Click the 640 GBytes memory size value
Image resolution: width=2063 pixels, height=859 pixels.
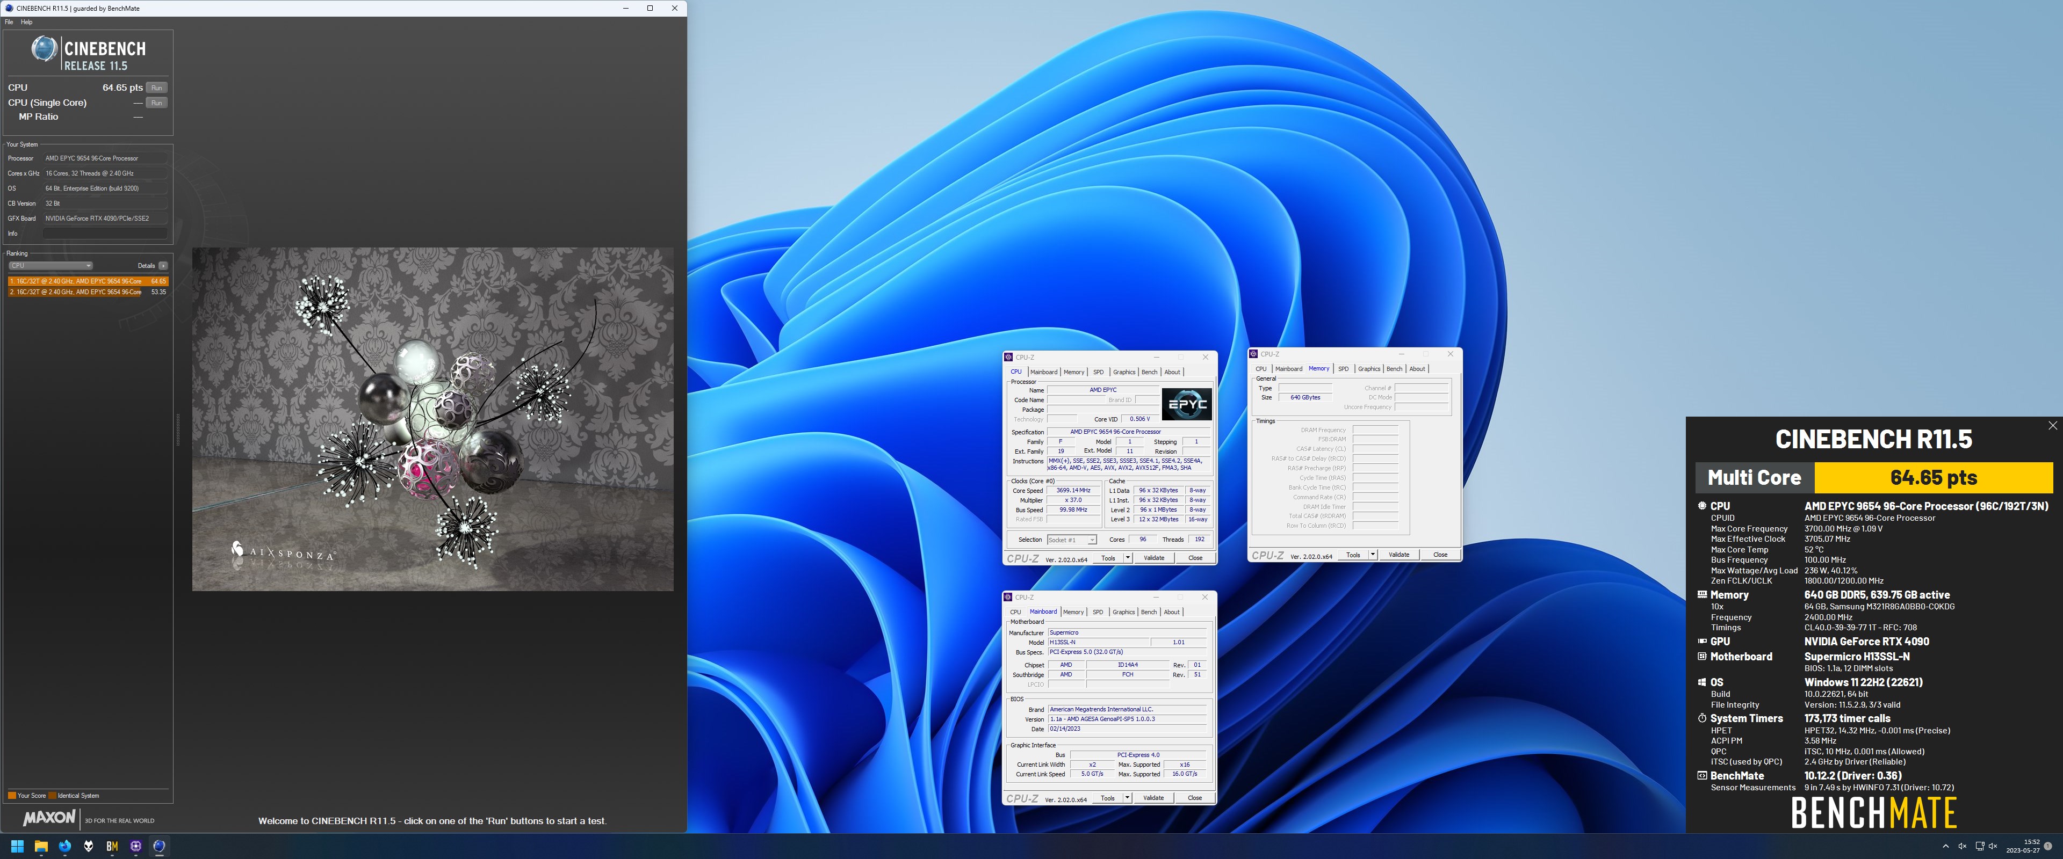[x=1305, y=397]
